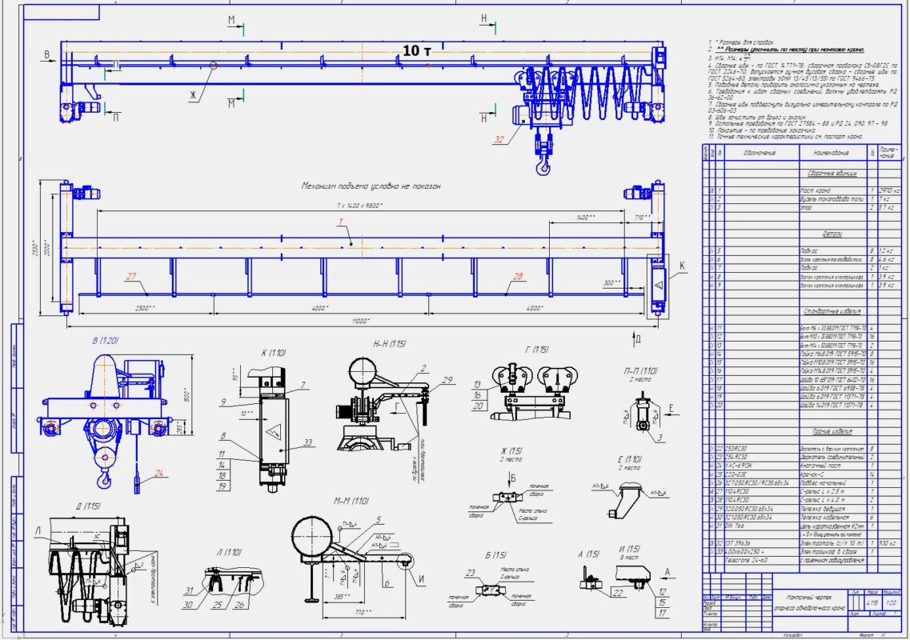Click red callout number 28 on the plan view
The image size is (910, 640).
[519, 276]
